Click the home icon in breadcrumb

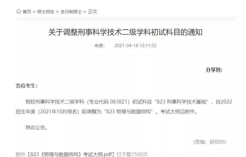pyautogui.click(x=19, y=11)
